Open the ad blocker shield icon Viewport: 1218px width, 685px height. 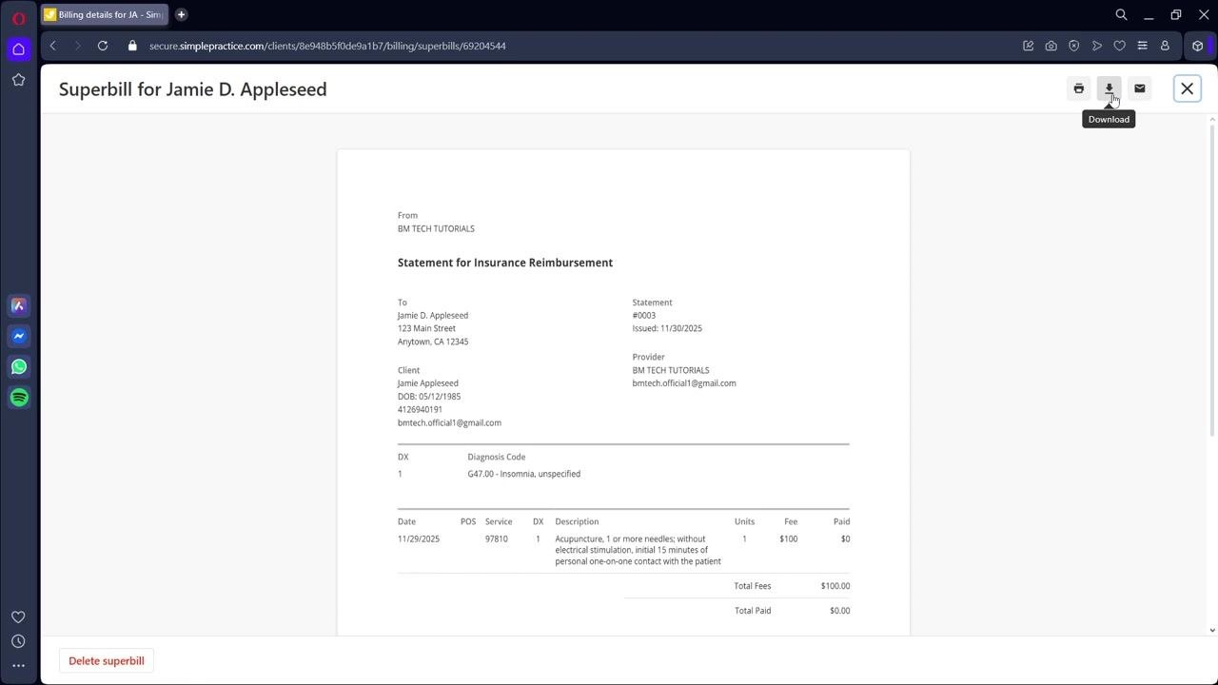pos(1073,46)
